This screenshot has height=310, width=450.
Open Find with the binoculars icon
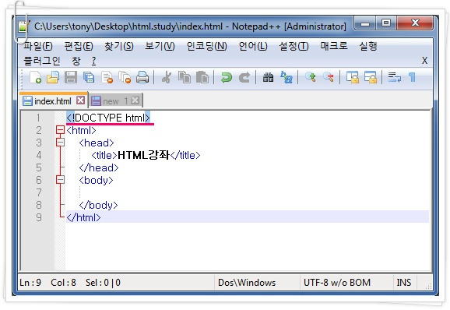[x=269, y=78]
